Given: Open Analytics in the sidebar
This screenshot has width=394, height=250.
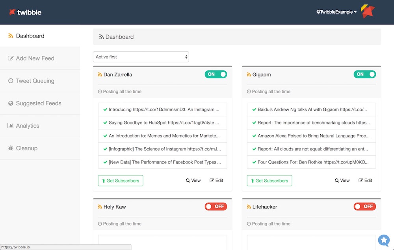Looking at the screenshot, I should [40, 126].
